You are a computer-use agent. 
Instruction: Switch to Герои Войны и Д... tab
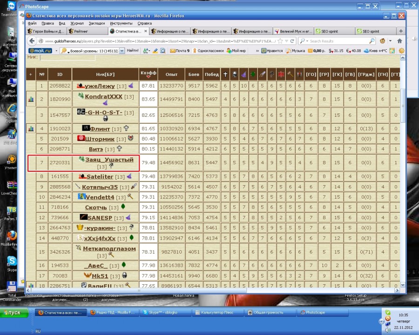coord(46,31)
